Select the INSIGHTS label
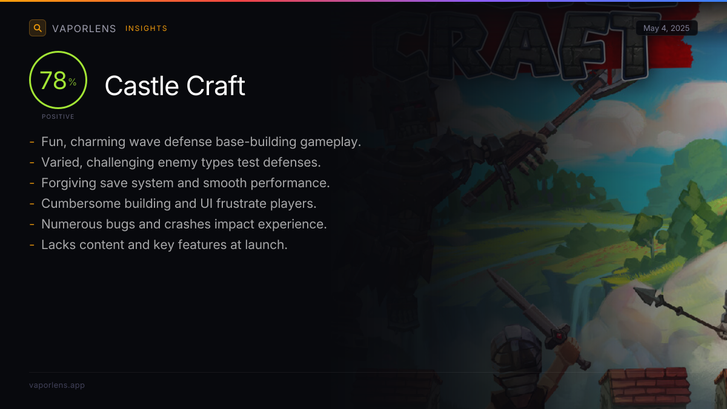727x409 pixels. coord(147,28)
